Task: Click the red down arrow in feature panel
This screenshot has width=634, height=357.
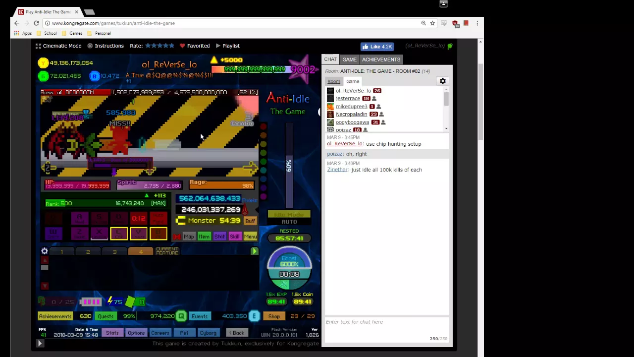Action: (x=45, y=286)
